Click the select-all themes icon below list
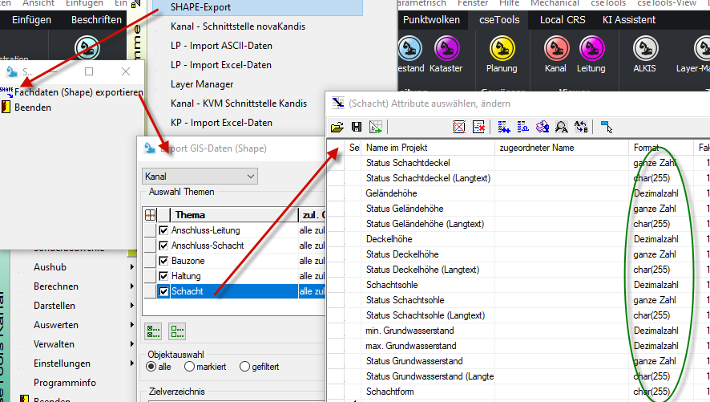This screenshot has width=710, height=402. point(152,331)
